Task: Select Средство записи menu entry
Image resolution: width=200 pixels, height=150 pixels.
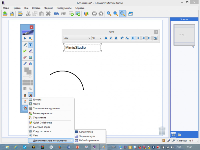Action: pyautogui.click(x=42, y=131)
